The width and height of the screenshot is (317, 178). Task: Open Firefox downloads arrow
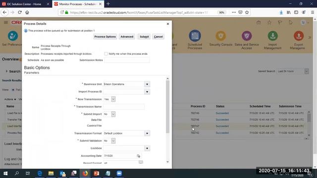click(281, 12)
